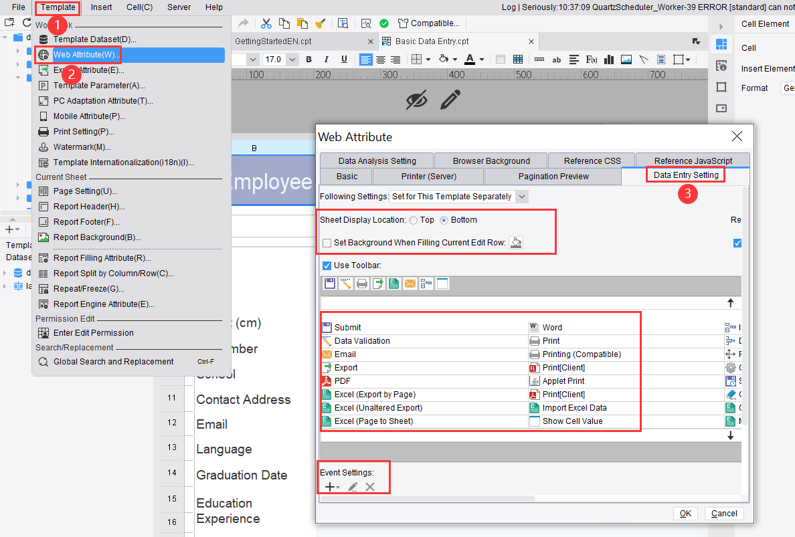Click the Email icon in the Use Toolbar row
Image resolution: width=795 pixels, height=537 pixels.
410,283
